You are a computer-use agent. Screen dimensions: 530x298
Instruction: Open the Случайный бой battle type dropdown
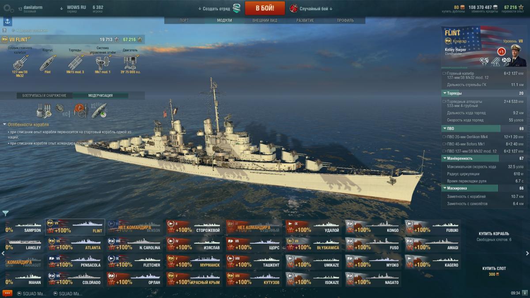point(311,8)
